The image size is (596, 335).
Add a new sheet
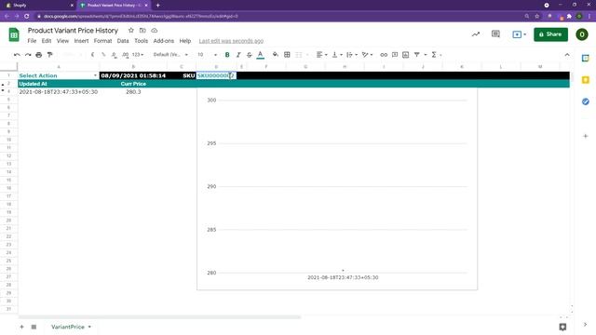coord(22,327)
